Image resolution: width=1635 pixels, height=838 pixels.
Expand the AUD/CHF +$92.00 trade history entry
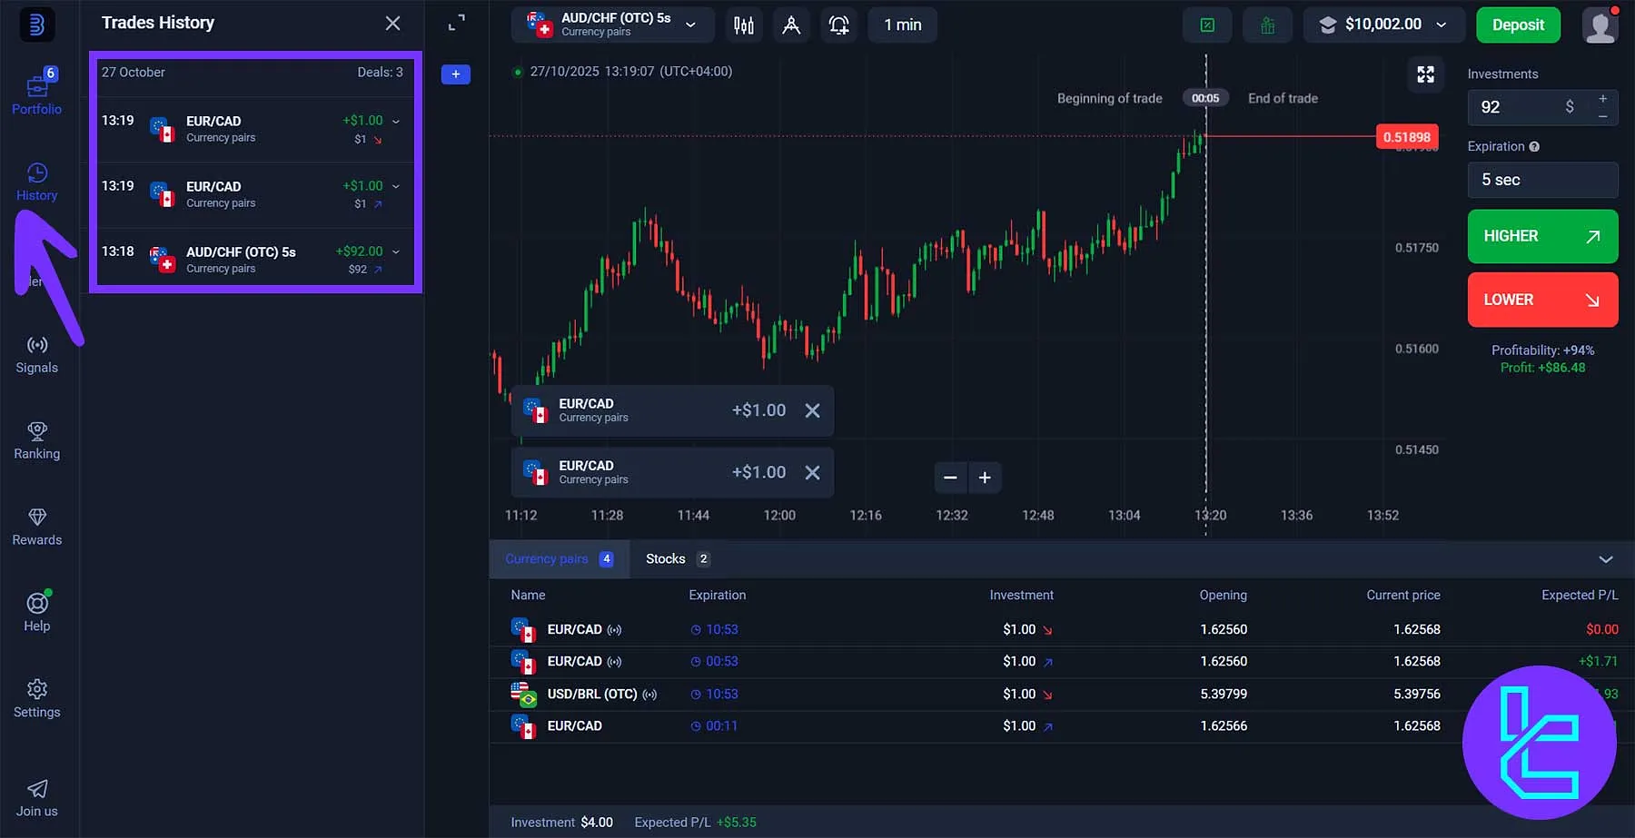[395, 251]
